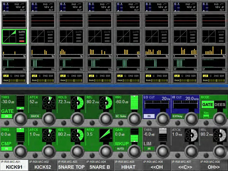Screen dimensions: 228x171
Task: Click the limiter attack 1.0 ms dial
Action: (x=191, y=135)
